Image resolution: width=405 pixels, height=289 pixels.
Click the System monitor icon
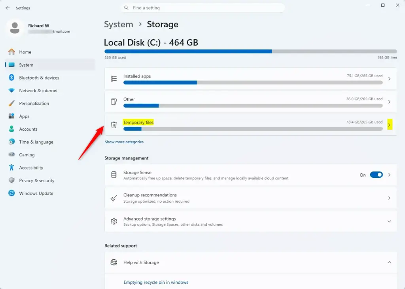(11, 65)
